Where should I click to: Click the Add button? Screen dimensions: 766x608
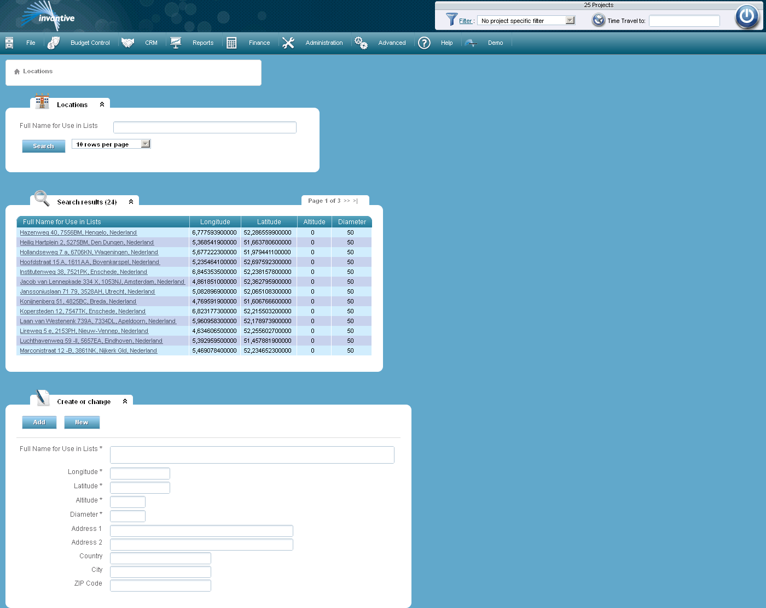[x=39, y=422]
